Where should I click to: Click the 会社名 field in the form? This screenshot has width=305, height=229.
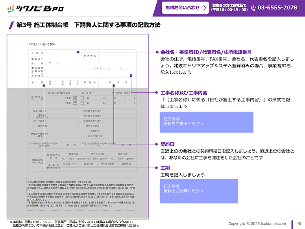tap(64, 53)
